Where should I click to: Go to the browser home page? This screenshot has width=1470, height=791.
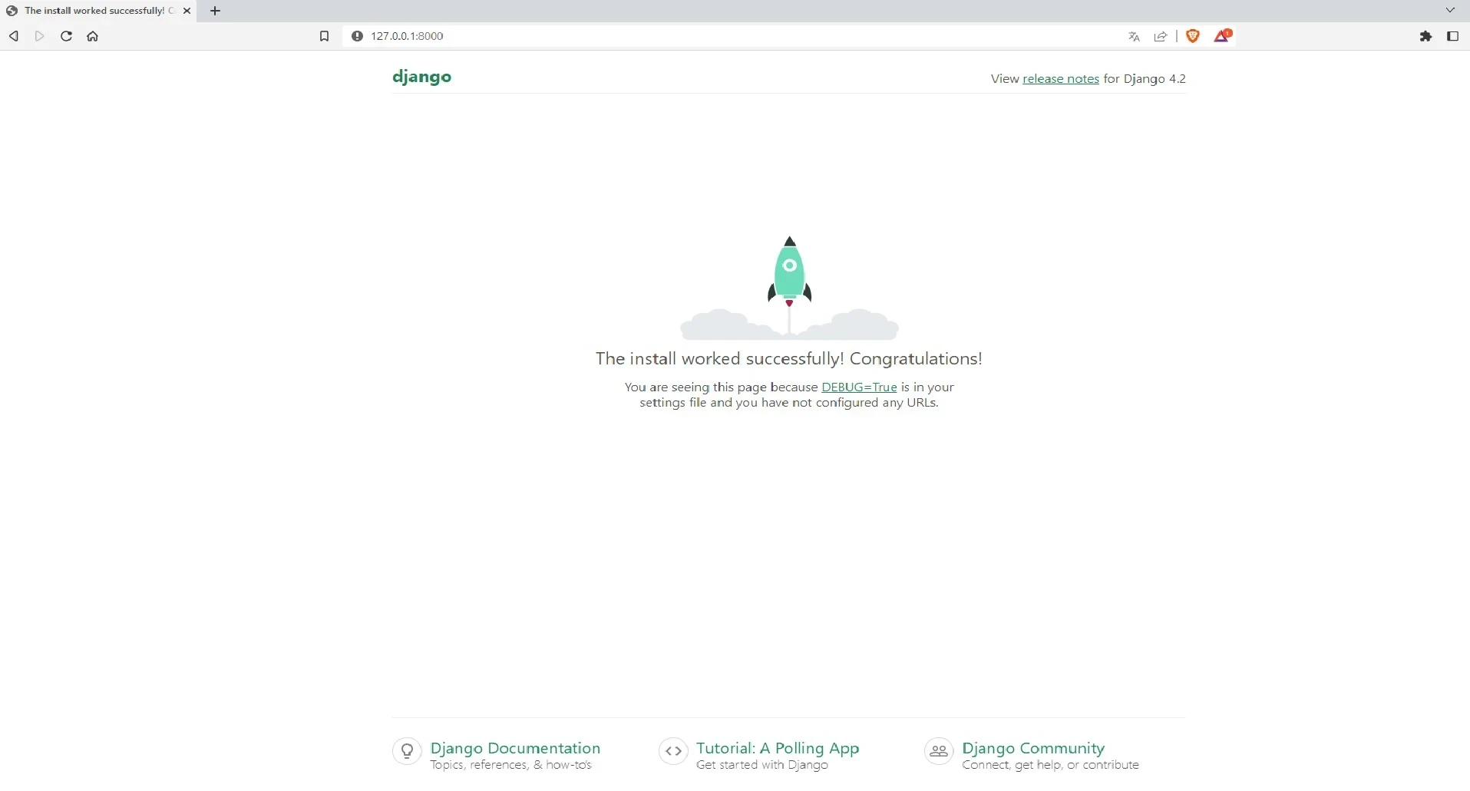(93, 36)
